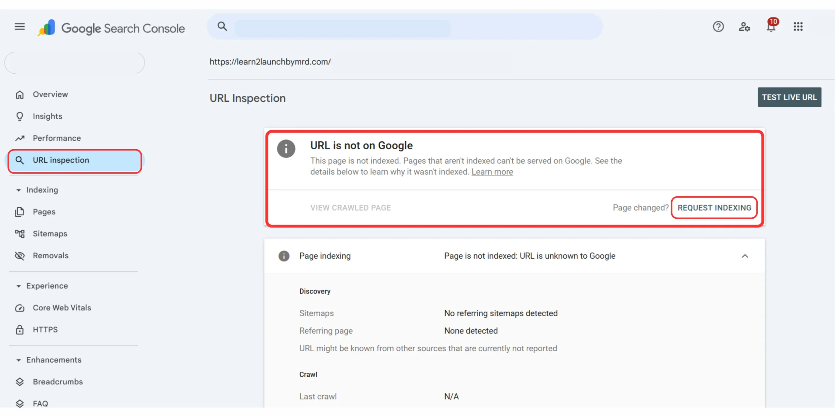Click the 'Page changed?' text

[640, 208]
